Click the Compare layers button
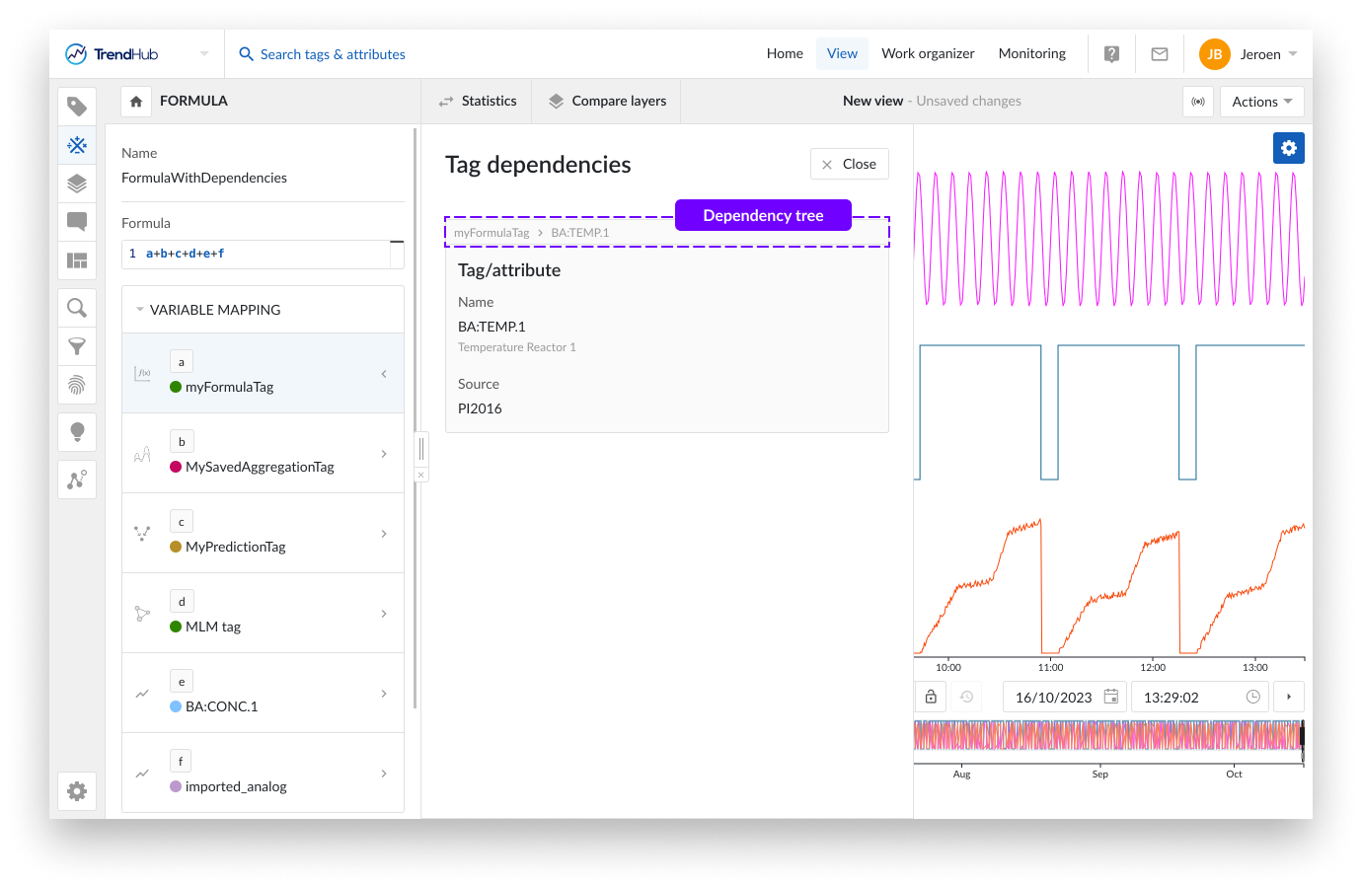Image resolution: width=1362 pixels, height=888 pixels. pyautogui.click(x=607, y=101)
